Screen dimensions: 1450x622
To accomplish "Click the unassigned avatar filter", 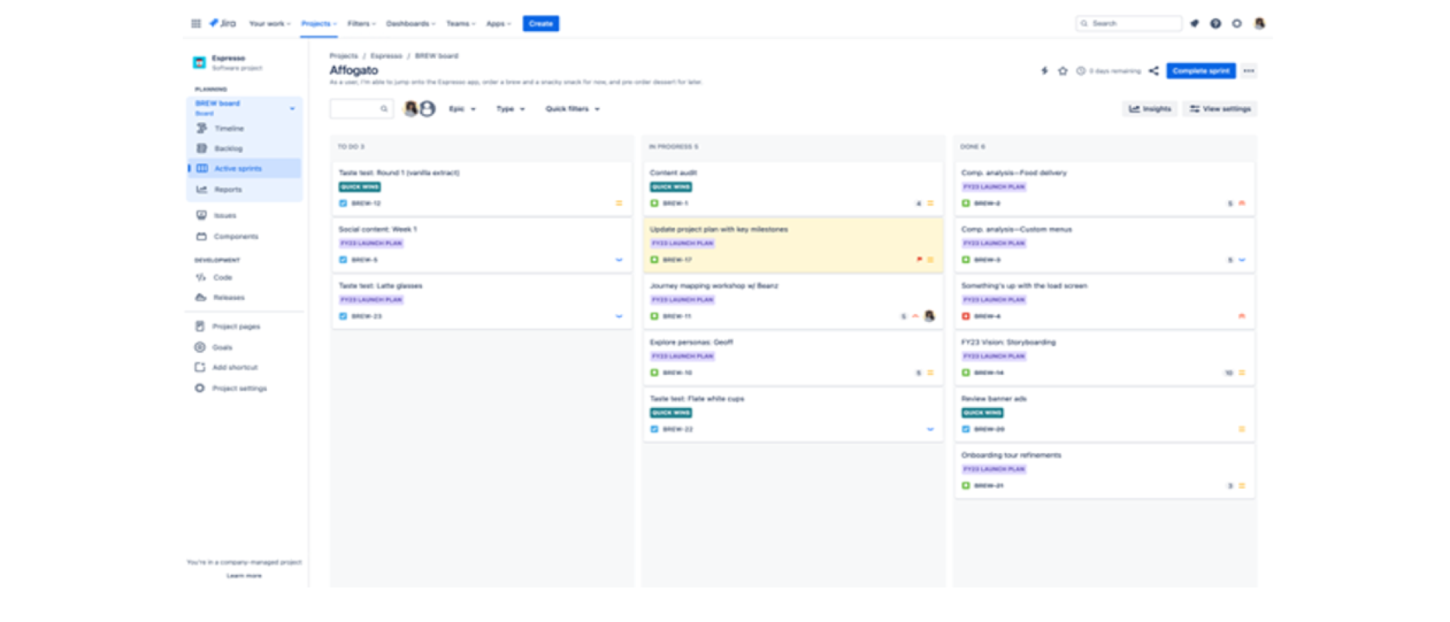I will 427,109.
